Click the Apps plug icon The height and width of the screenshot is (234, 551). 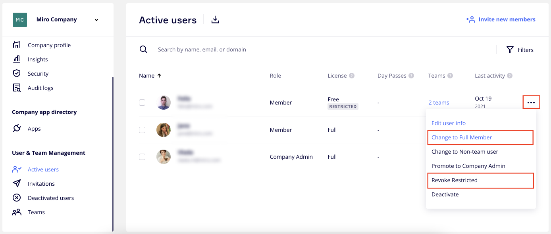tap(17, 128)
